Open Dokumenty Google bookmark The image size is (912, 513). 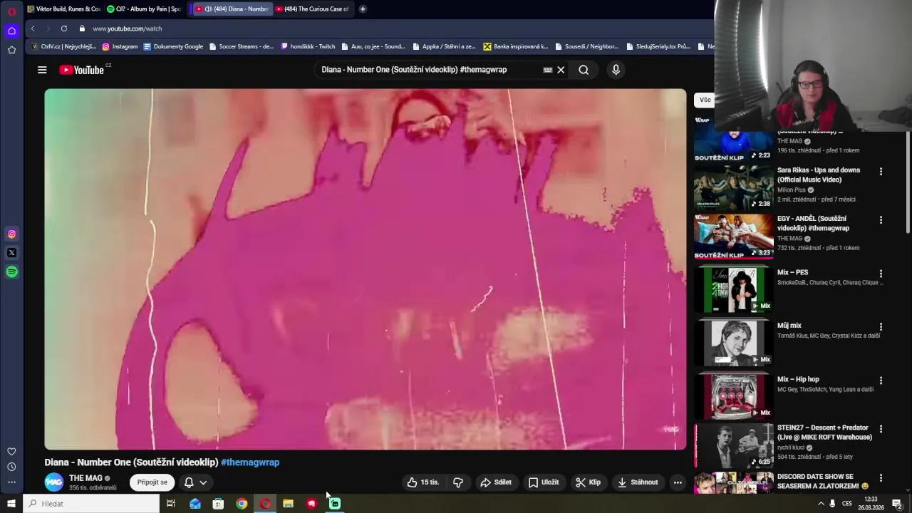pyautogui.click(x=173, y=46)
